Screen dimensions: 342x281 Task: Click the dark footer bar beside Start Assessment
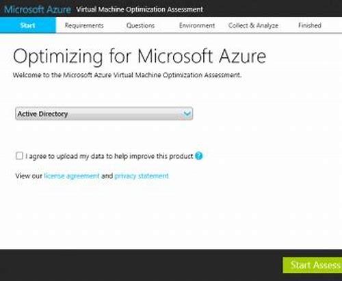tap(142, 265)
